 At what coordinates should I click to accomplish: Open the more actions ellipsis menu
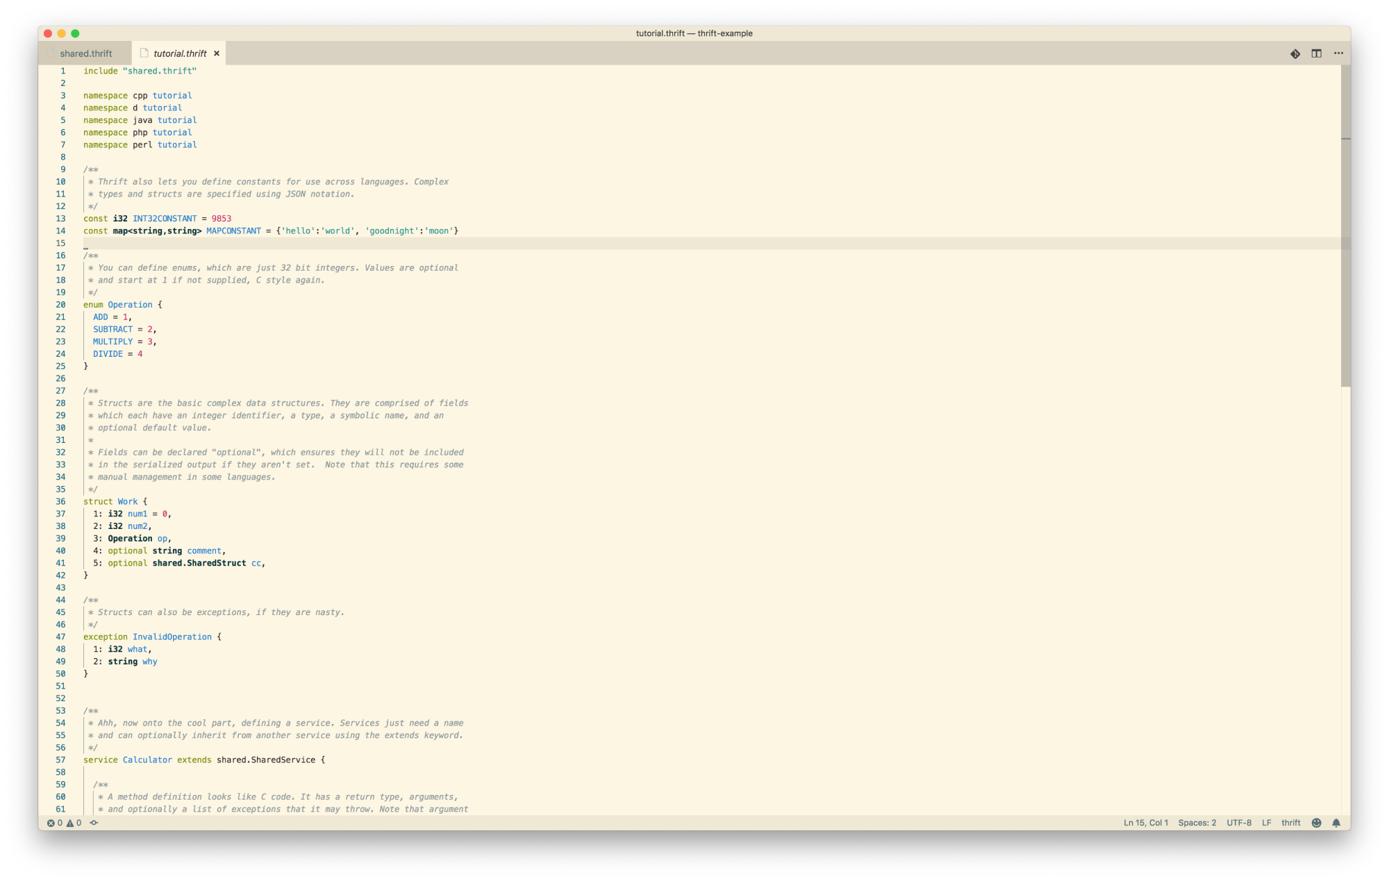click(1338, 53)
